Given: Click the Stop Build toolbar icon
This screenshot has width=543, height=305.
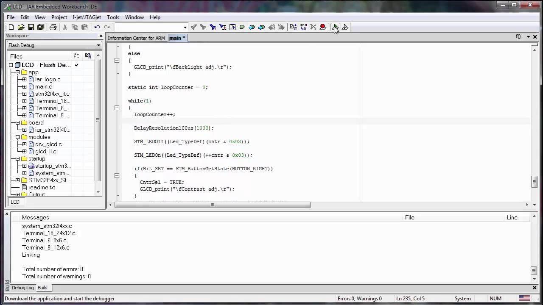Looking at the screenshot, I should click(313, 27).
